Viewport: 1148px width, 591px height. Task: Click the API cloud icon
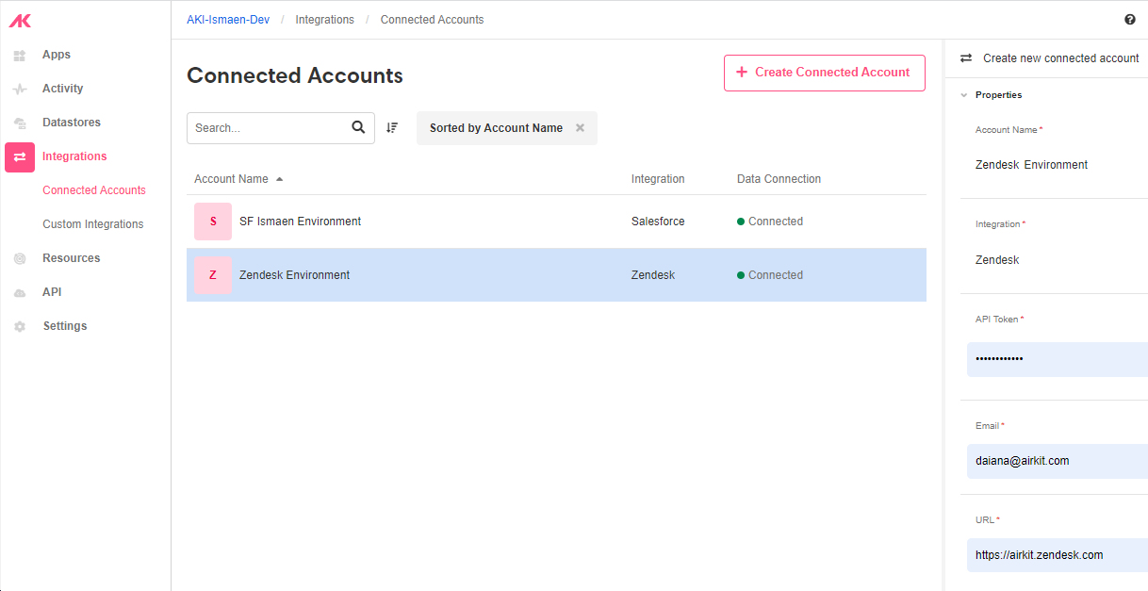point(20,293)
